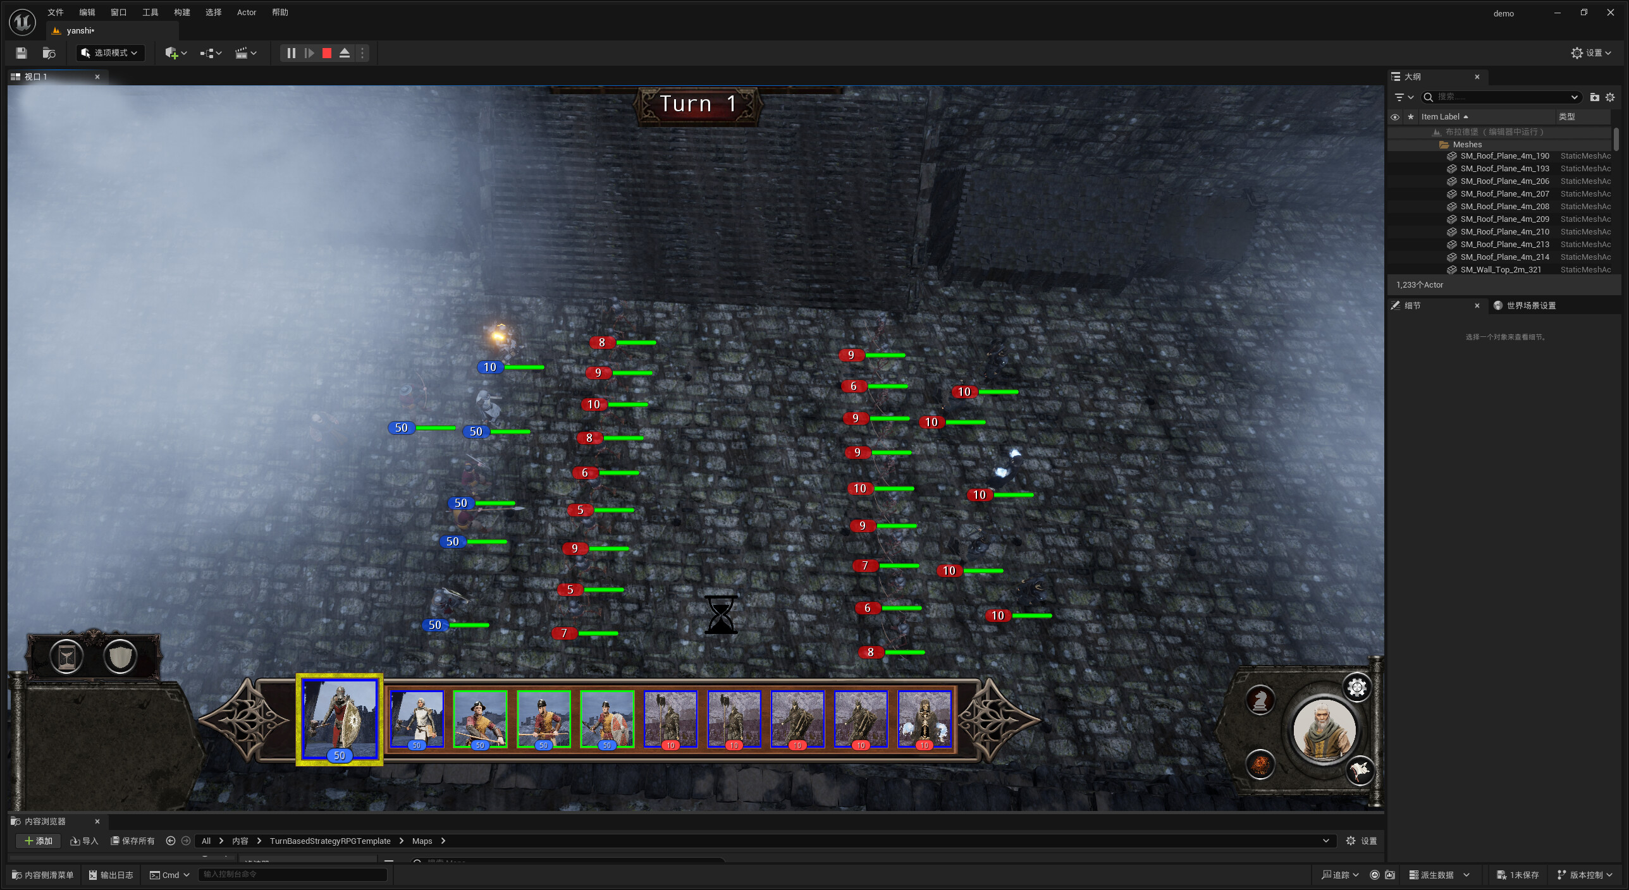
Task: Save the current level
Action: click(21, 53)
